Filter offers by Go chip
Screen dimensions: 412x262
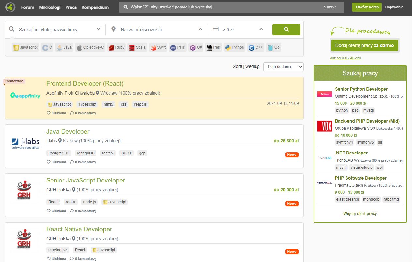click(x=273, y=47)
